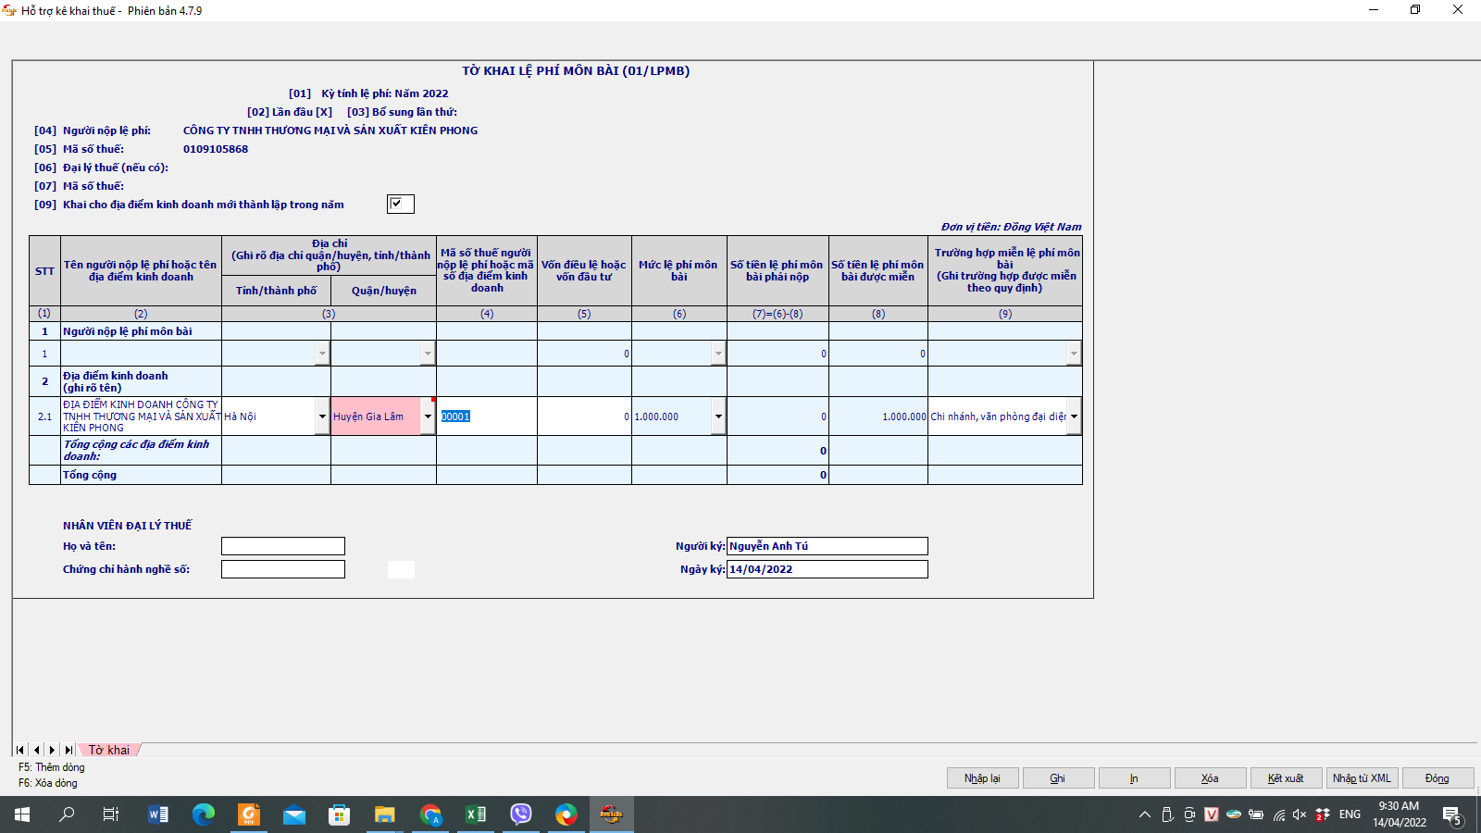Open Microsoft Word from the taskbar
1481x833 pixels.
tap(158, 814)
